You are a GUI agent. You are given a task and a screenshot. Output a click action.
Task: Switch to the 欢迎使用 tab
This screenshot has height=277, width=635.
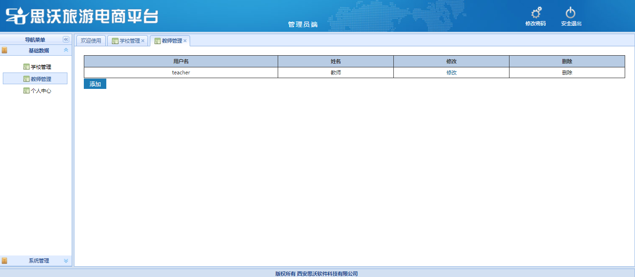click(91, 41)
